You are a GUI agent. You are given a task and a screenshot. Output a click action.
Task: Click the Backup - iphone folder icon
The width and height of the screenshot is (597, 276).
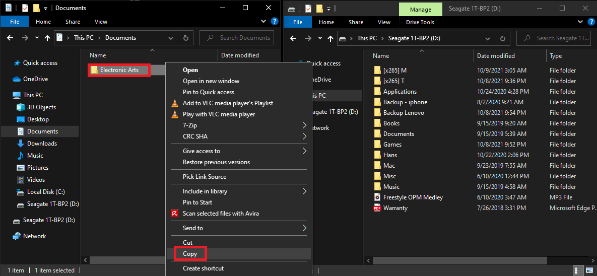[377, 102]
